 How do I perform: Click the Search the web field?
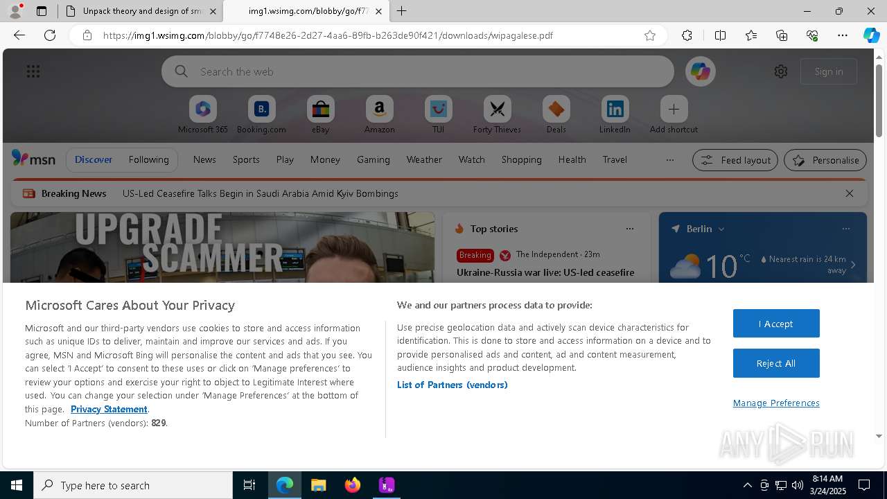(418, 71)
